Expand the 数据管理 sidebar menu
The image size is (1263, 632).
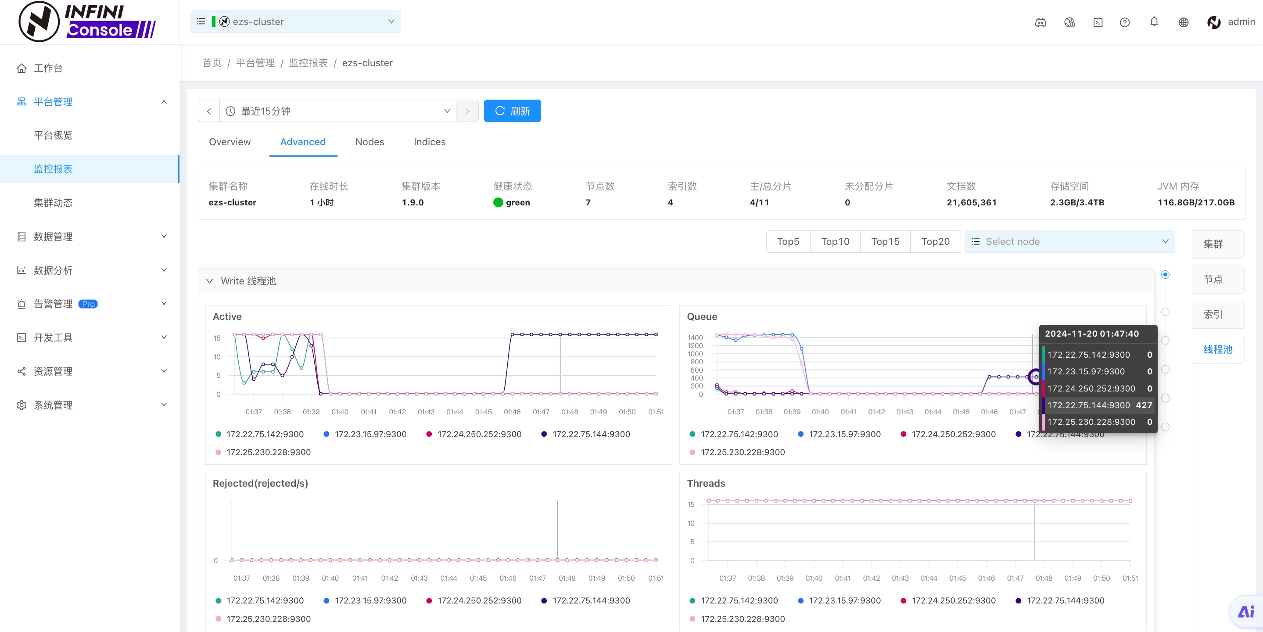(x=164, y=236)
